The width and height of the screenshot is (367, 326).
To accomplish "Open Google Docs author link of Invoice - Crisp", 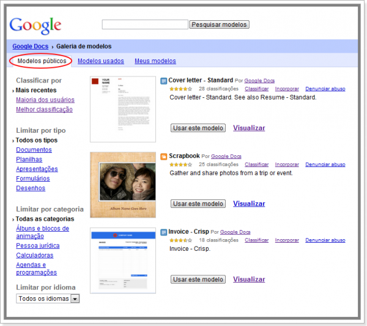I will tap(235, 232).
